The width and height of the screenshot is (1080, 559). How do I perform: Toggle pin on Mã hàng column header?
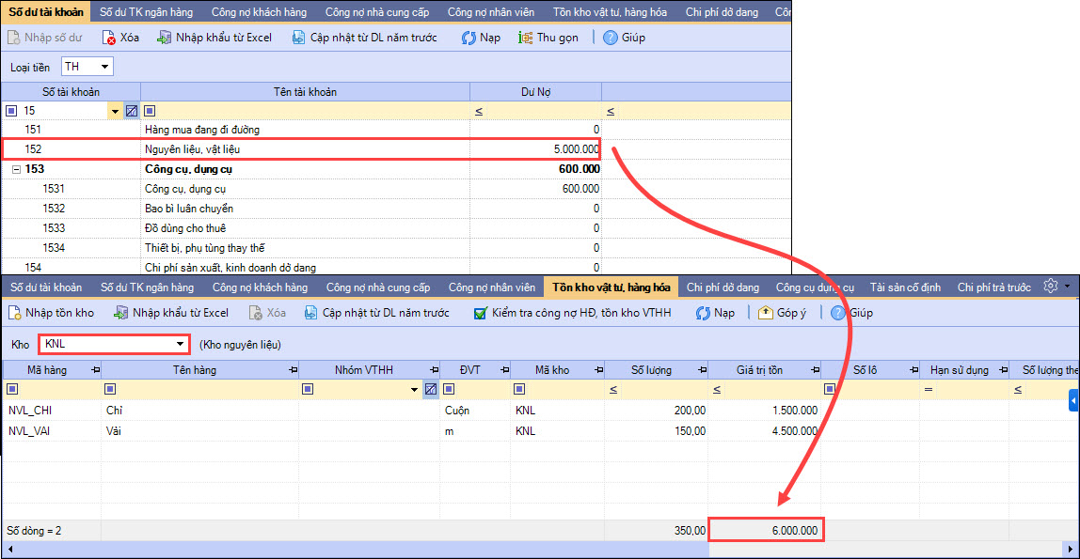pos(95,370)
